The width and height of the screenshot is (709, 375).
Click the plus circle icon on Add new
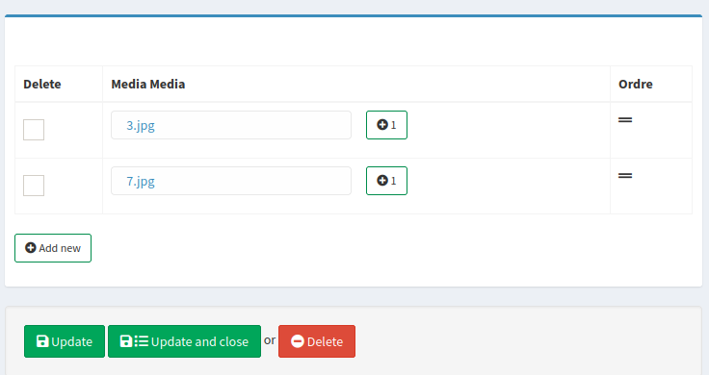coord(30,248)
